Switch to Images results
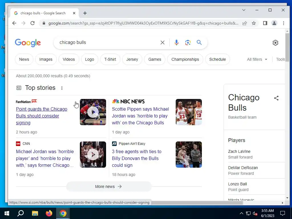Image resolution: width=292 pixels, height=219 pixels. click(x=46, y=59)
